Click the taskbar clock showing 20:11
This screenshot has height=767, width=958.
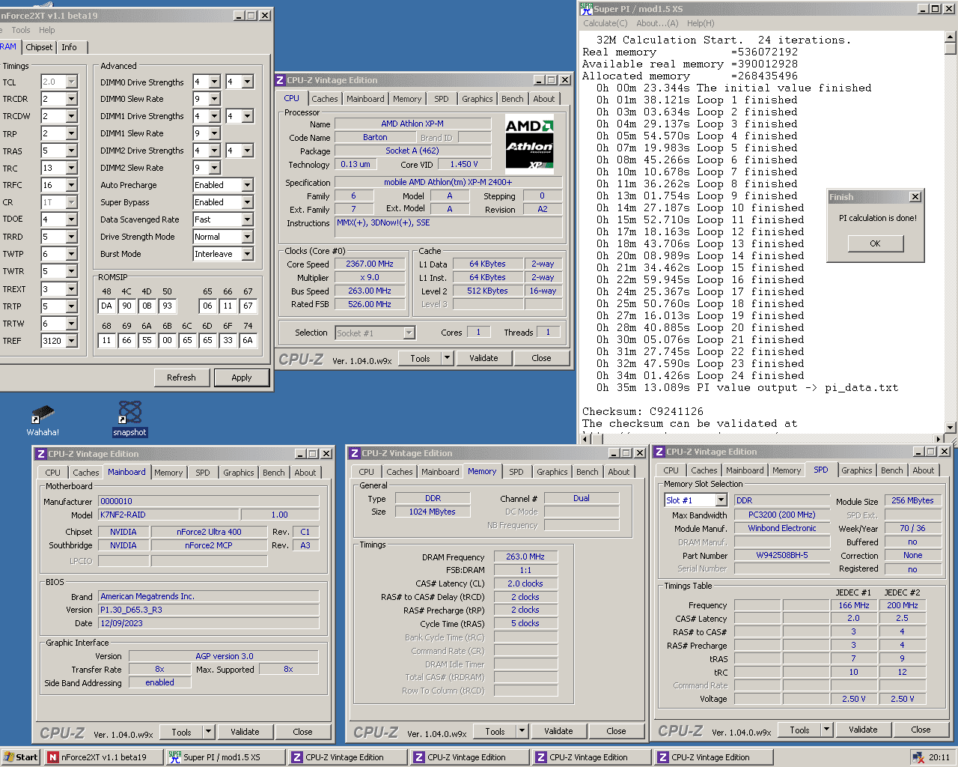939,757
